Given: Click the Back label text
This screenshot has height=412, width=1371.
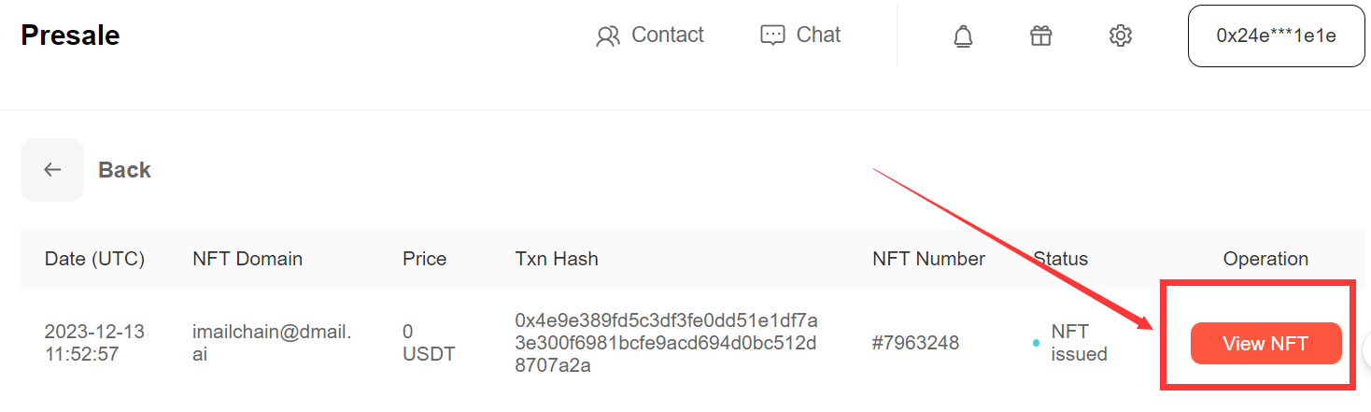Looking at the screenshot, I should coord(124,170).
